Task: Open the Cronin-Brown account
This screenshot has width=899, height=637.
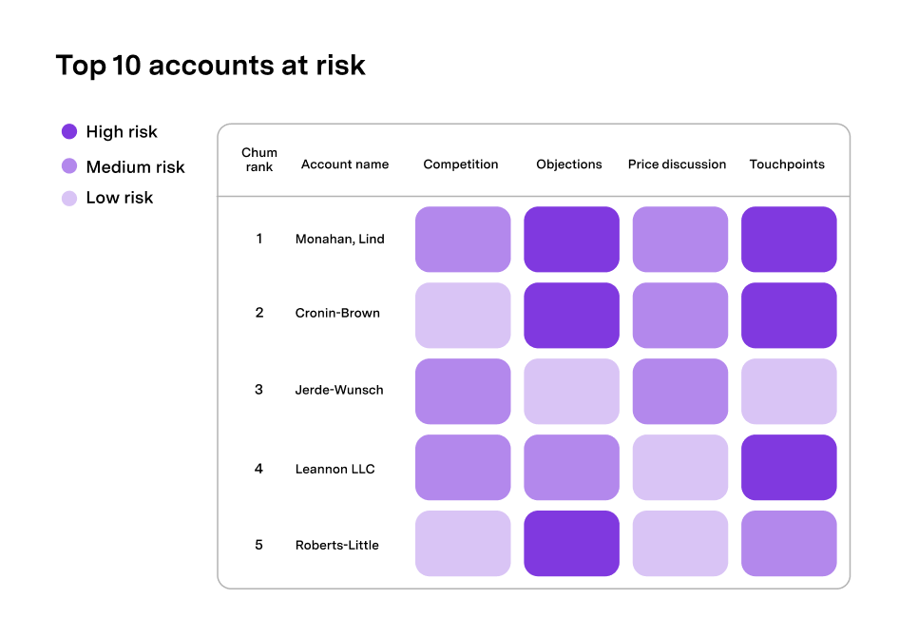Action: [x=337, y=314]
